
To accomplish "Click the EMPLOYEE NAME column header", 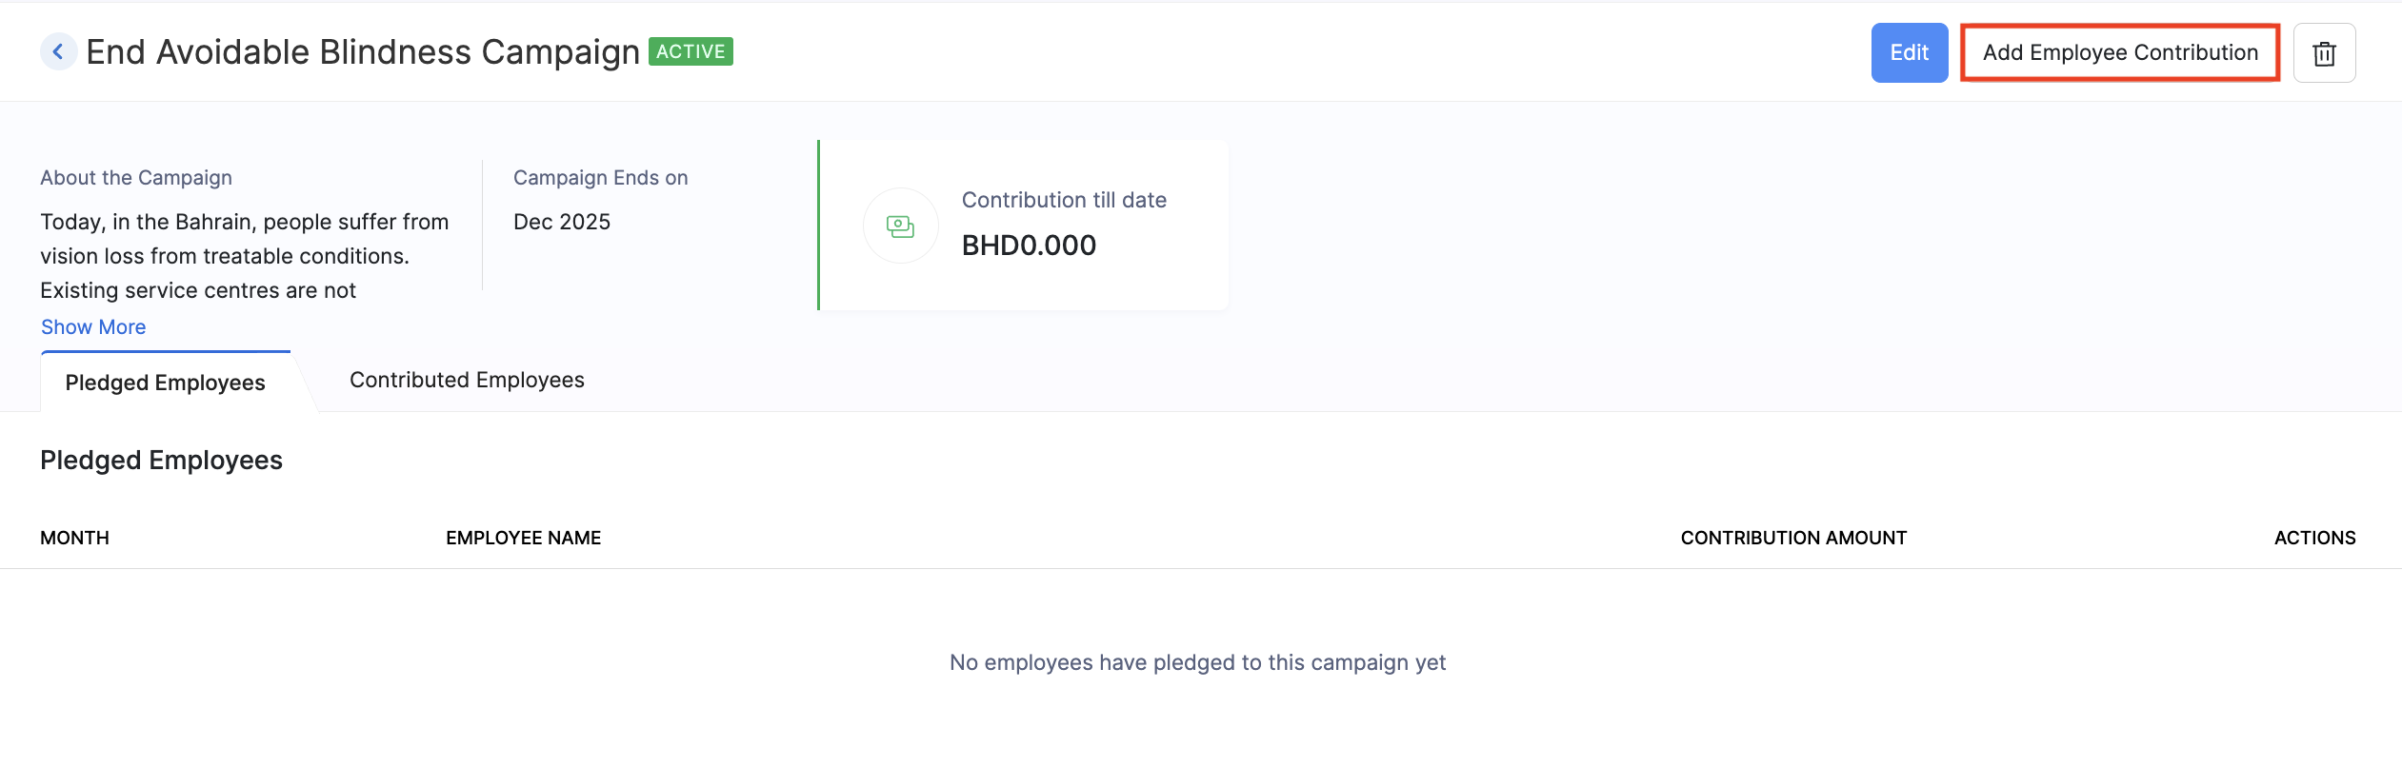I will [523, 538].
